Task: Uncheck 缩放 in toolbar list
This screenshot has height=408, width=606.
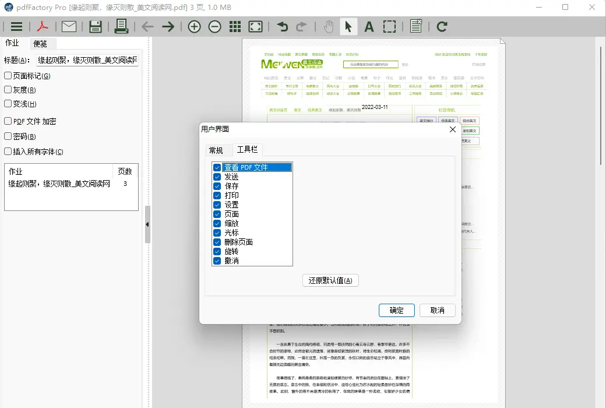Action: click(217, 223)
